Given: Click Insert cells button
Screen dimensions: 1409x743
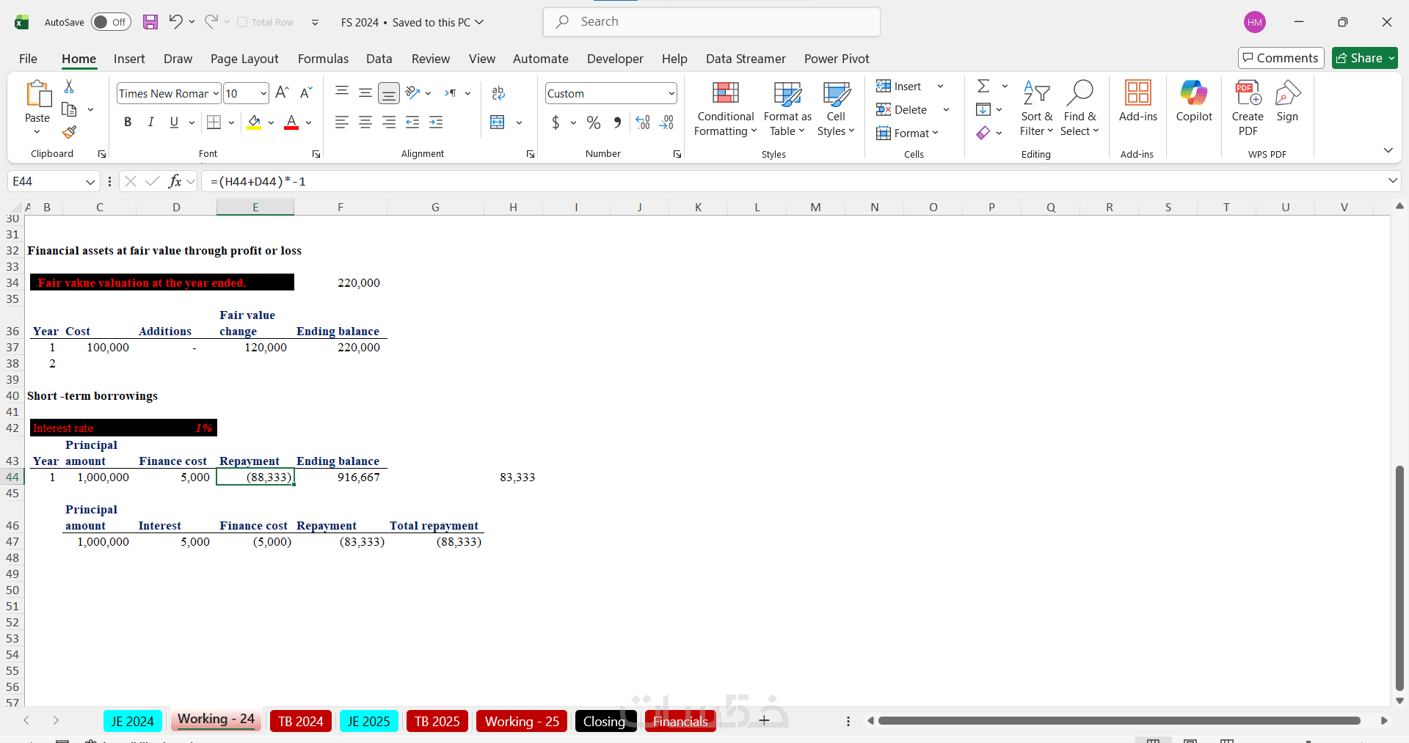Looking at the screenshot, I should click(x=899, y=87).
